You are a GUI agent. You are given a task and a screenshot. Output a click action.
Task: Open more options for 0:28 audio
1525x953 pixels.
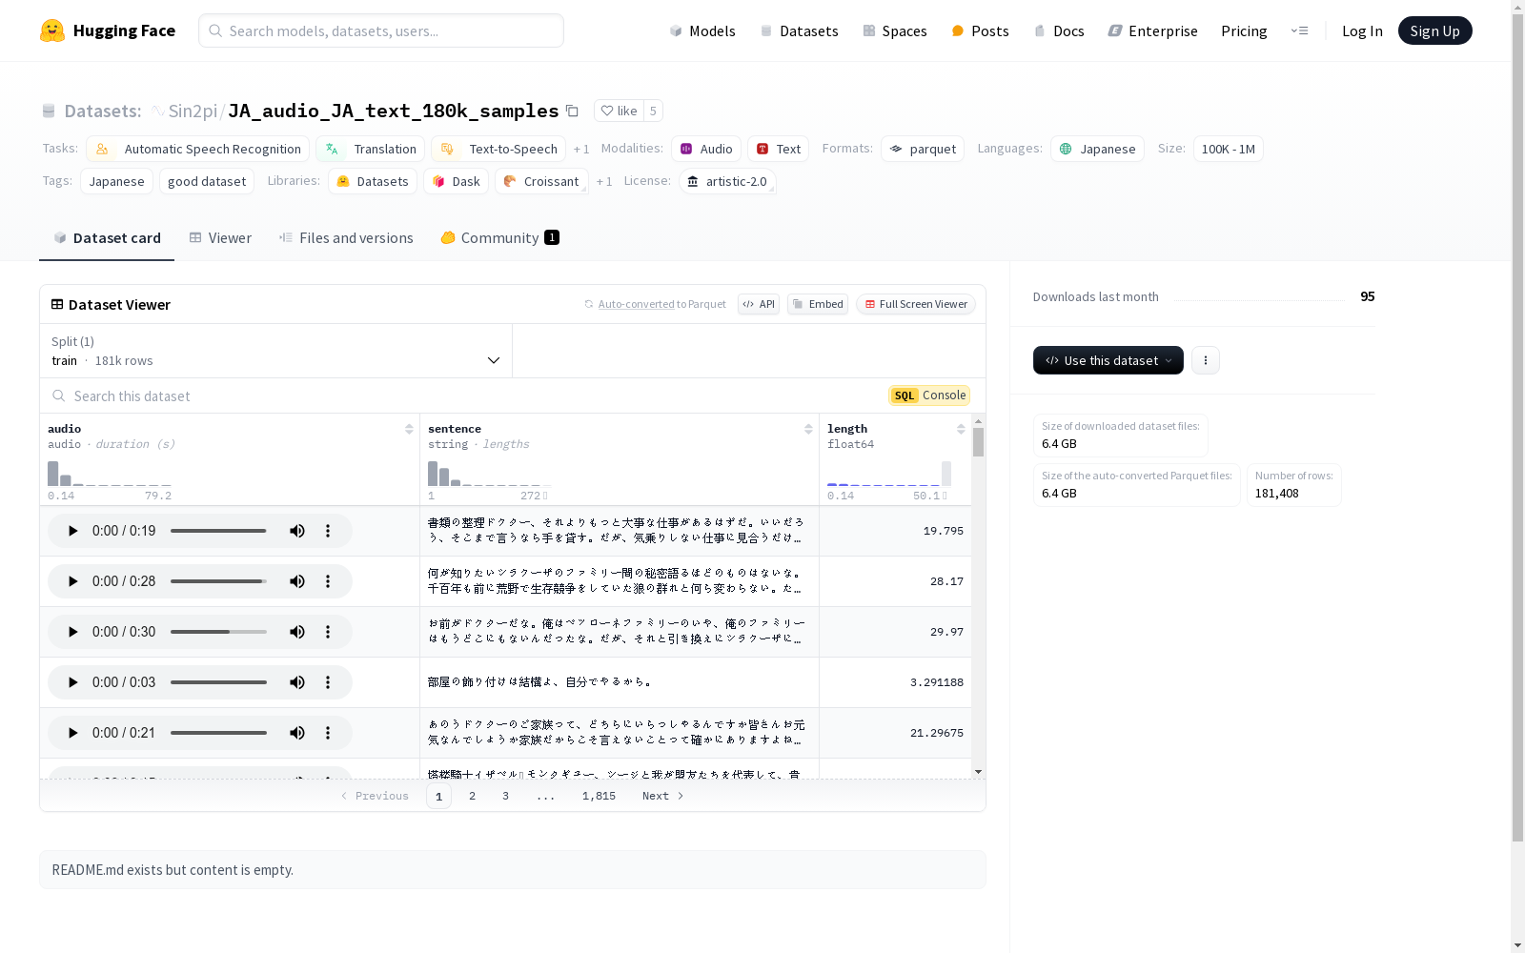coord(328,581)
